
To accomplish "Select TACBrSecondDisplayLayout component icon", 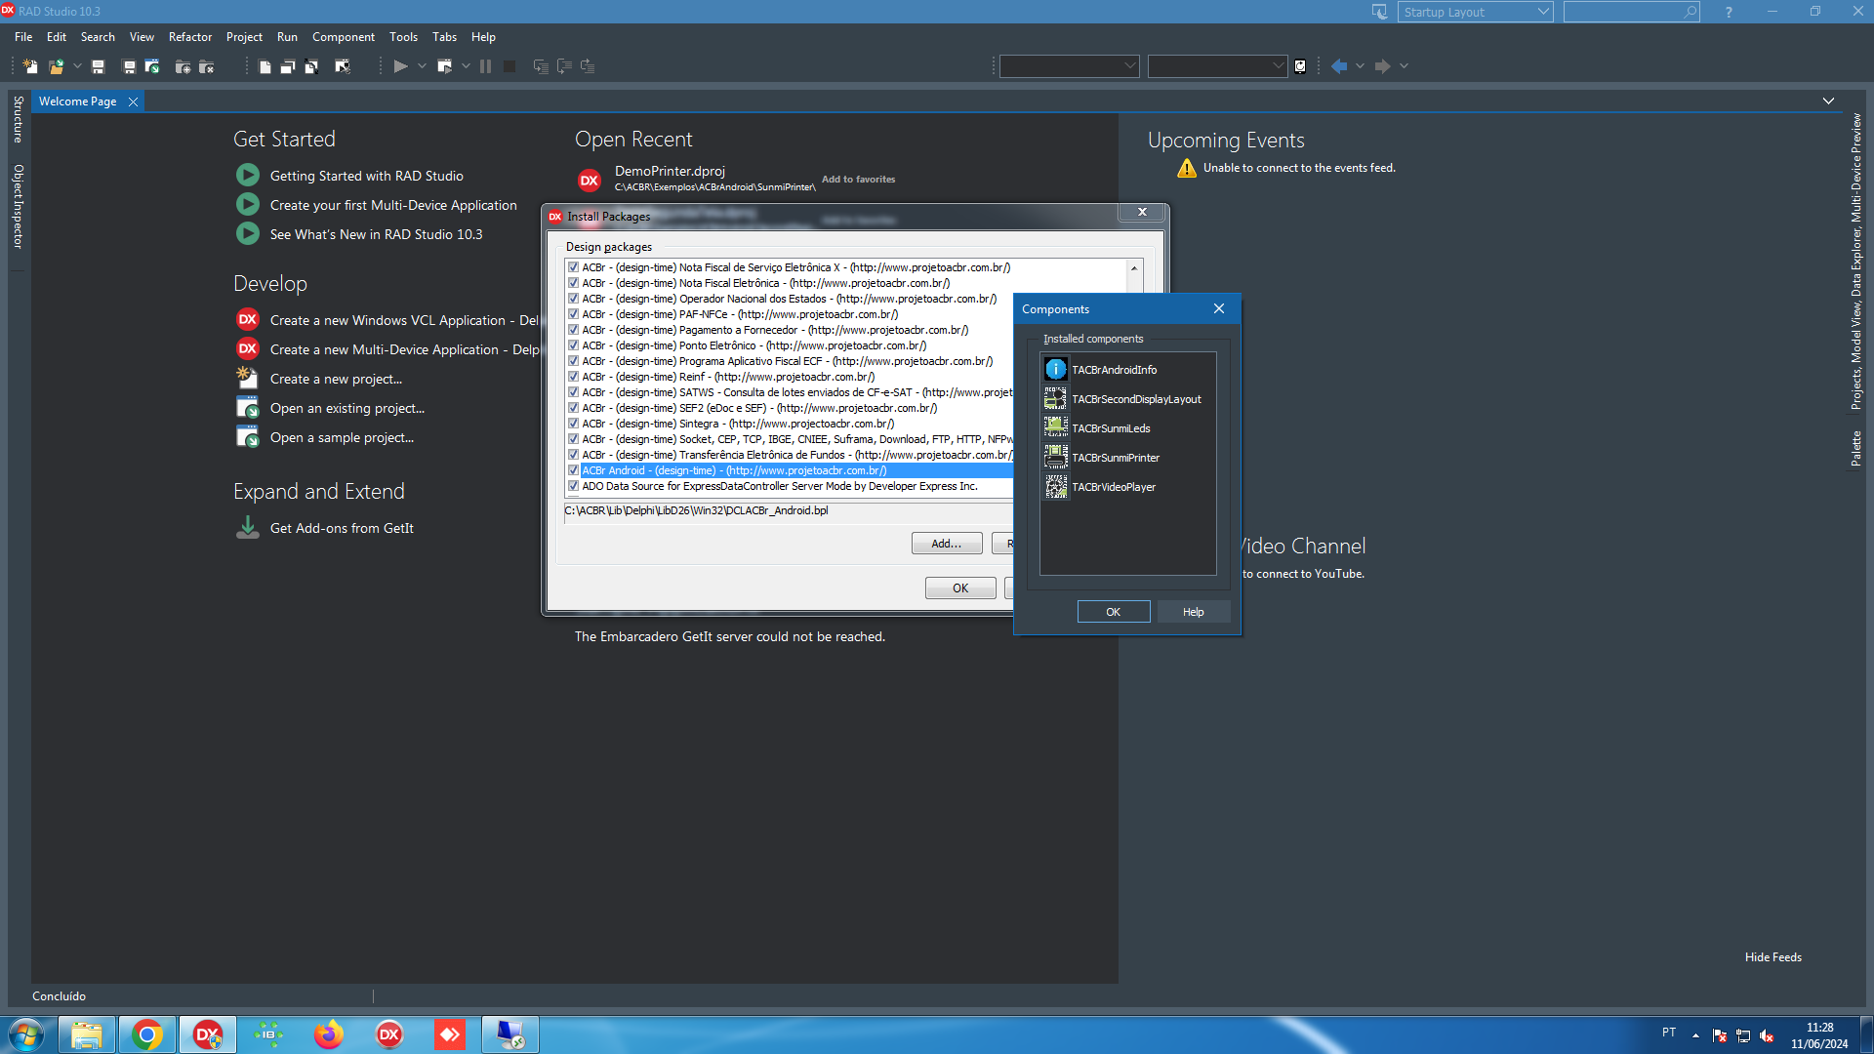I will [x=1055, y=398].
